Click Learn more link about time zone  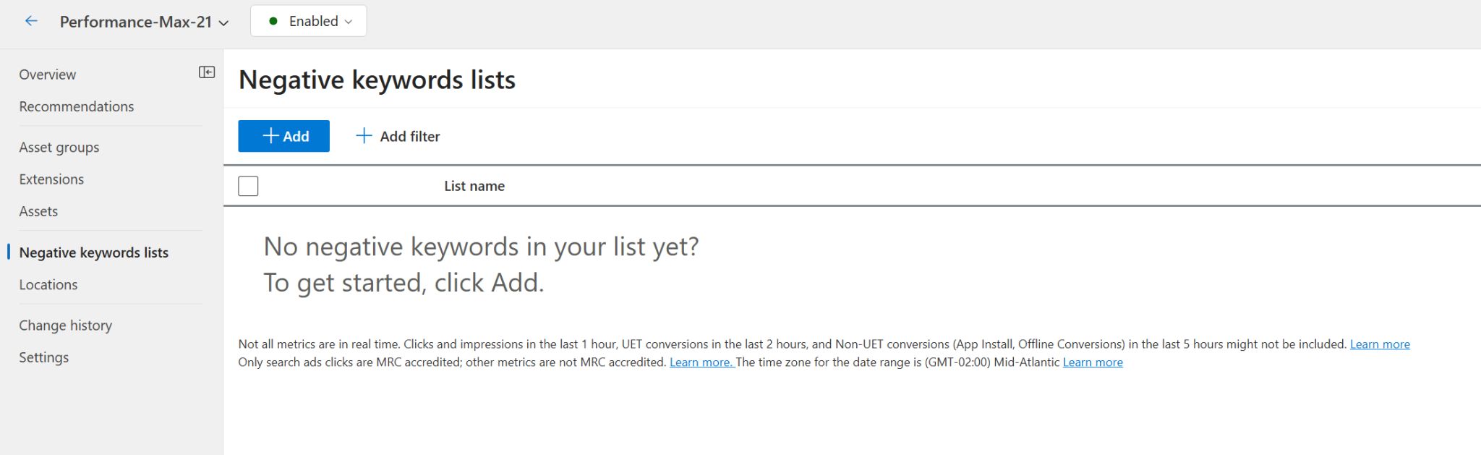point(1092,362)
